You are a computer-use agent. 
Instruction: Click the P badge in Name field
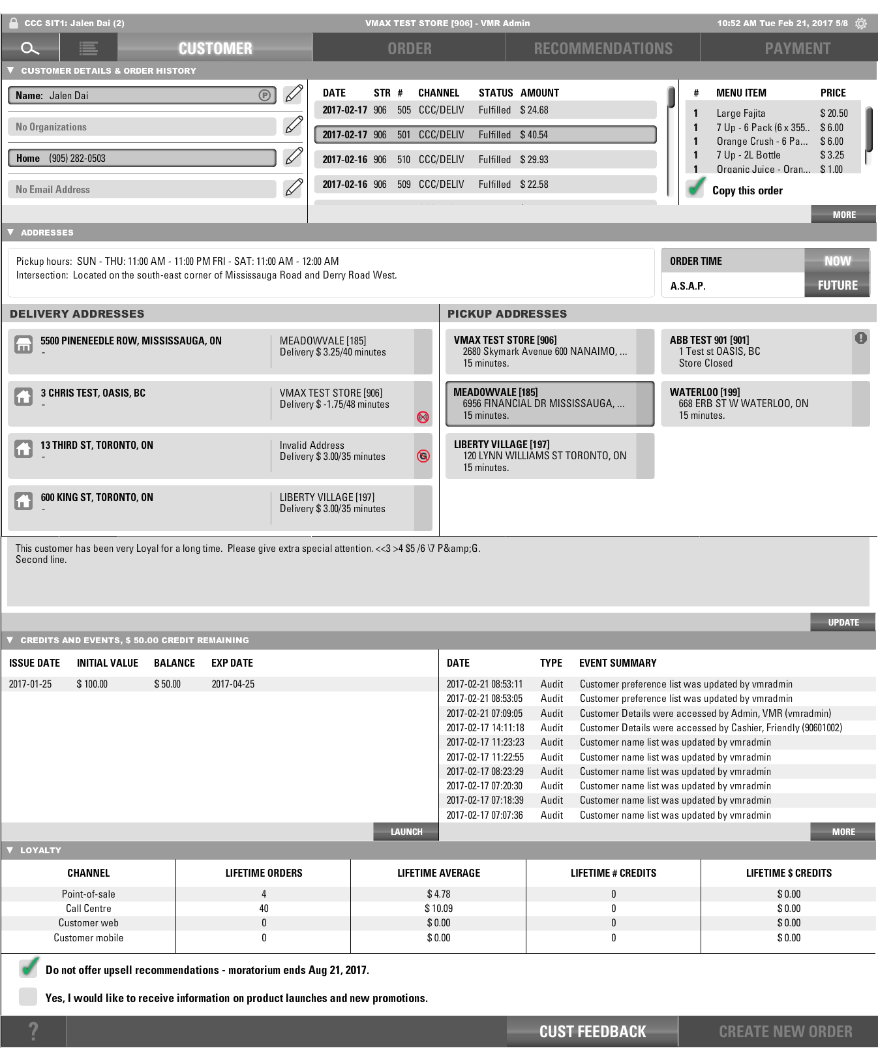(x=264, y=95)
